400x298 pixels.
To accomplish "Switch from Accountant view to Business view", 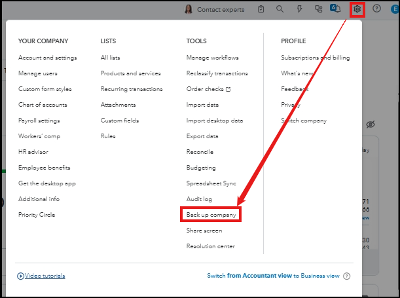I will click(273, 276).
